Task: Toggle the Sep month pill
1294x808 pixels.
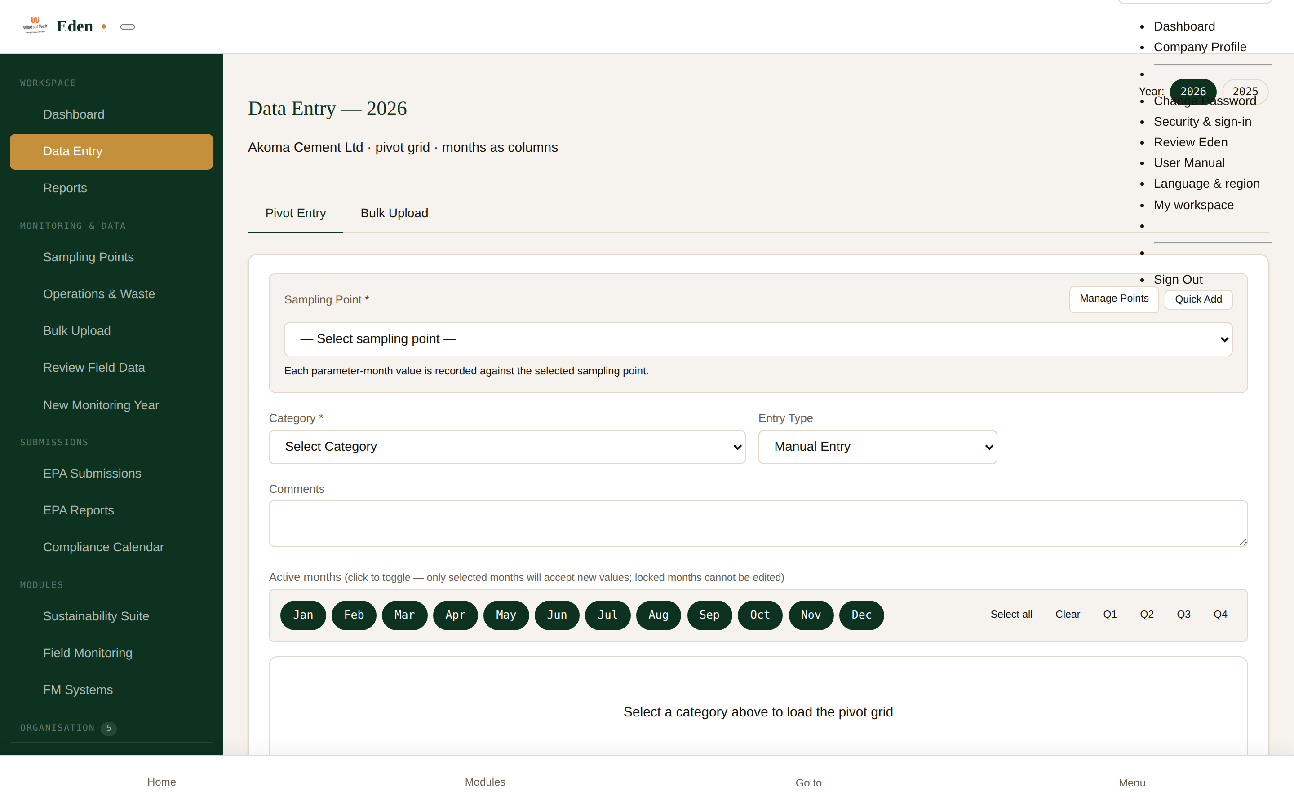Action: tap(709, 615)
